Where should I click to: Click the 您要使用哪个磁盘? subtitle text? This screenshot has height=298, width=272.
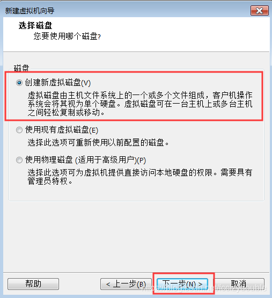click(x=67, y=36)
